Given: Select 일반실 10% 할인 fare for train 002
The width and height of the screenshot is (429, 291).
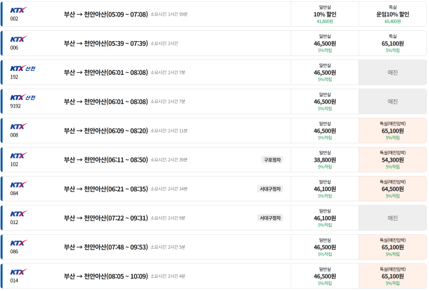Looking at the screenshot, I should [x=324, y=14].
